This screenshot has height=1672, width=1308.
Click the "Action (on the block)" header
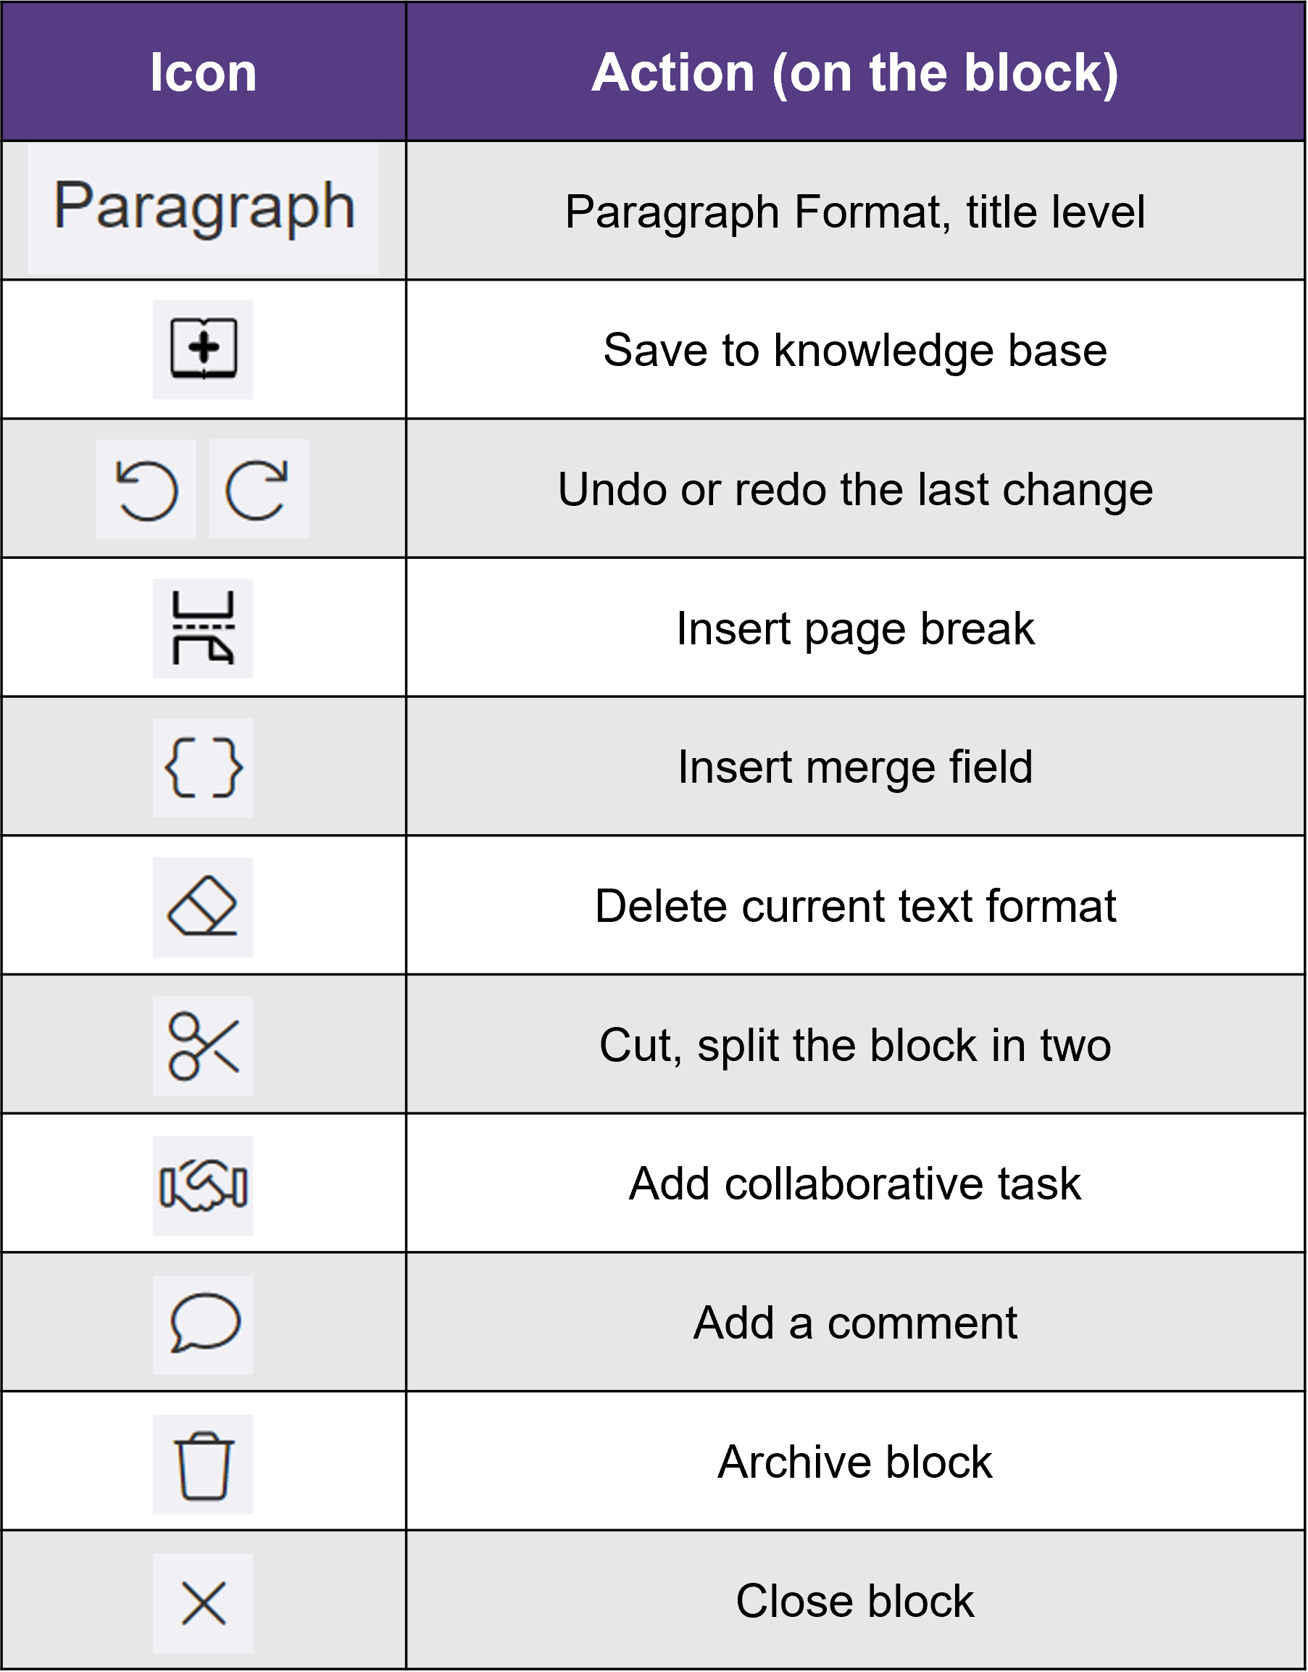point(854,72)
